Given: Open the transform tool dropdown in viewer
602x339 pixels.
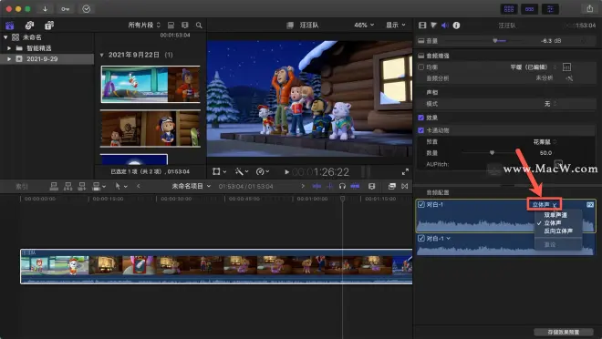Looking at the screenshot, I should [219, 172].
